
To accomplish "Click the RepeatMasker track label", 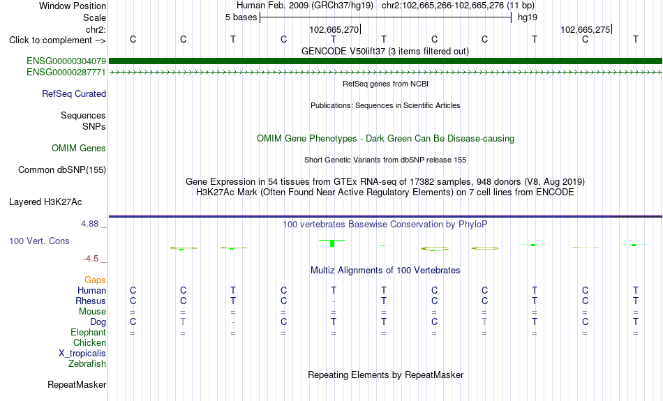I will 77,384.
